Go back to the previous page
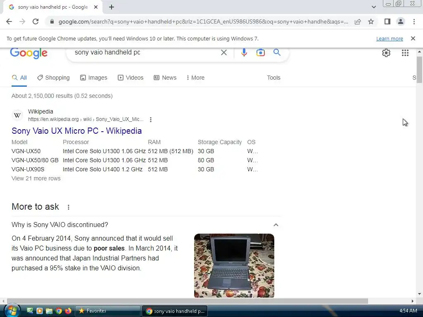This screenshot has width=423, height=317. (x=9, y=21)
